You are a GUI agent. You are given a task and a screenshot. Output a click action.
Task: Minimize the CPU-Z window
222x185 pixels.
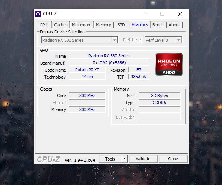[145, 14]
